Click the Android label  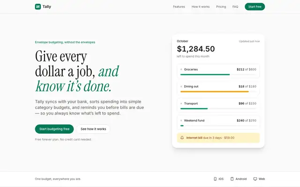pyautogui.click(x=241, y=179)
